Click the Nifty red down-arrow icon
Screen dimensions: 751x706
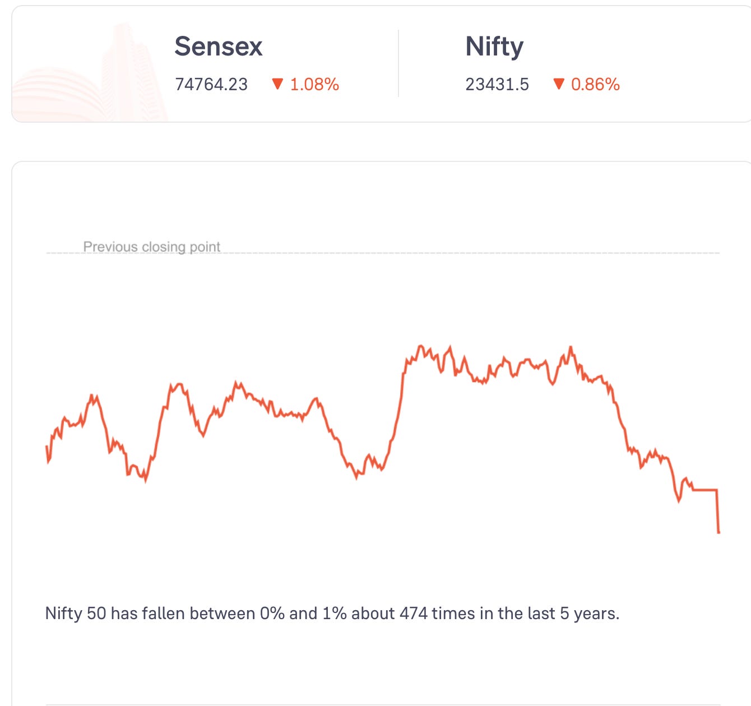pyautogui.click(x=558, y=85)
